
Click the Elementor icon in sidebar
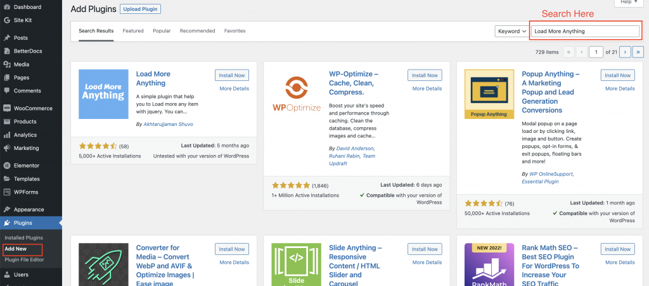pos(6,166)
